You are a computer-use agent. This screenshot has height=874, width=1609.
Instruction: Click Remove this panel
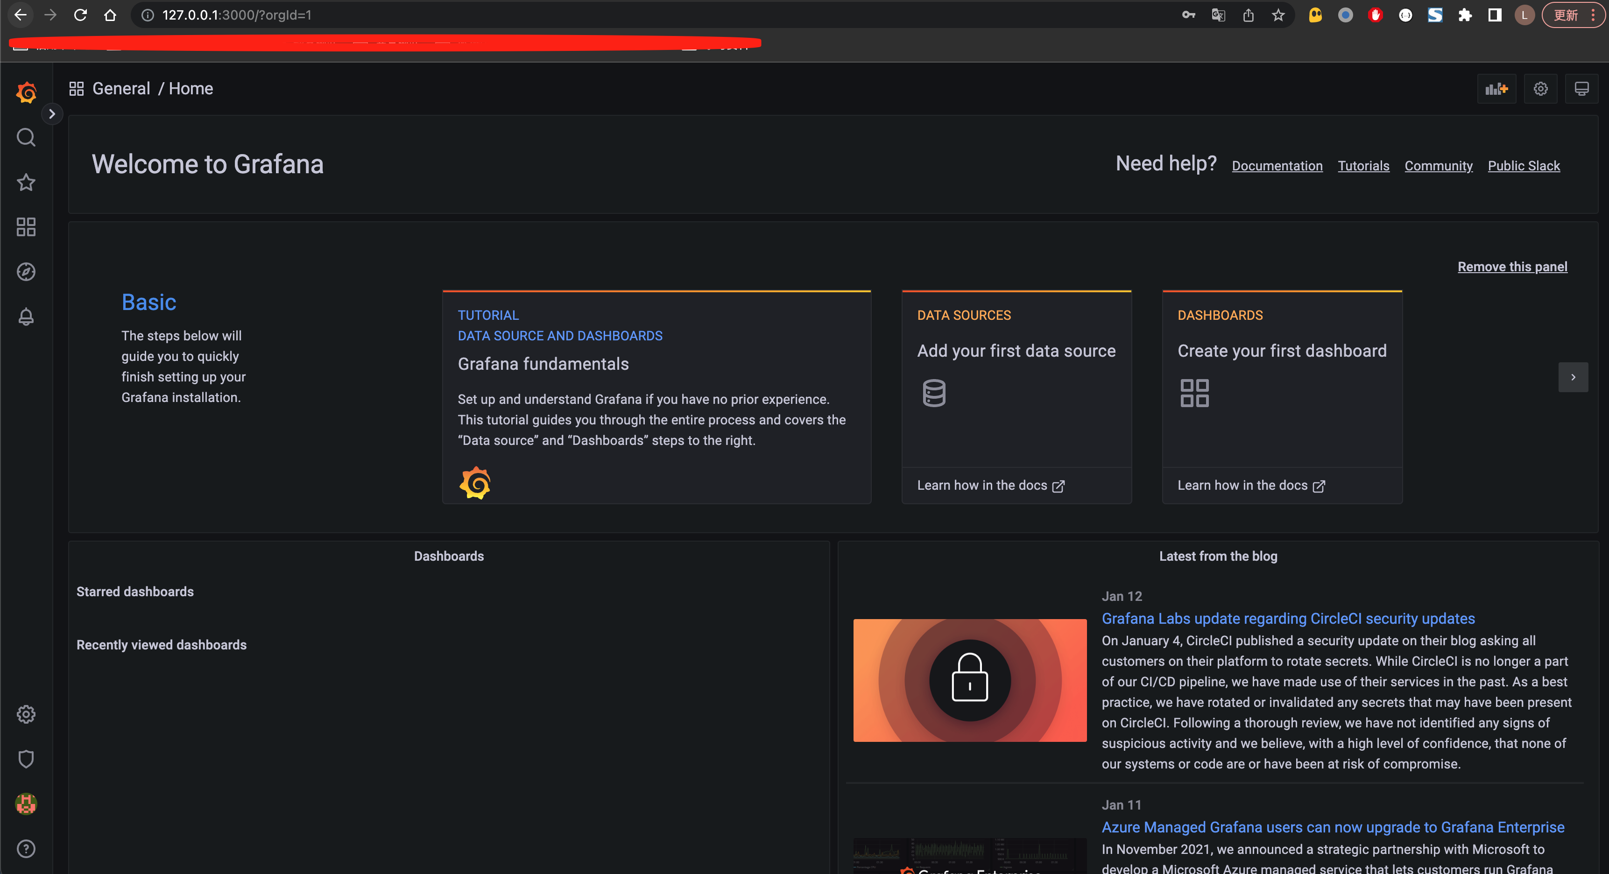[x=1512, y=267]
